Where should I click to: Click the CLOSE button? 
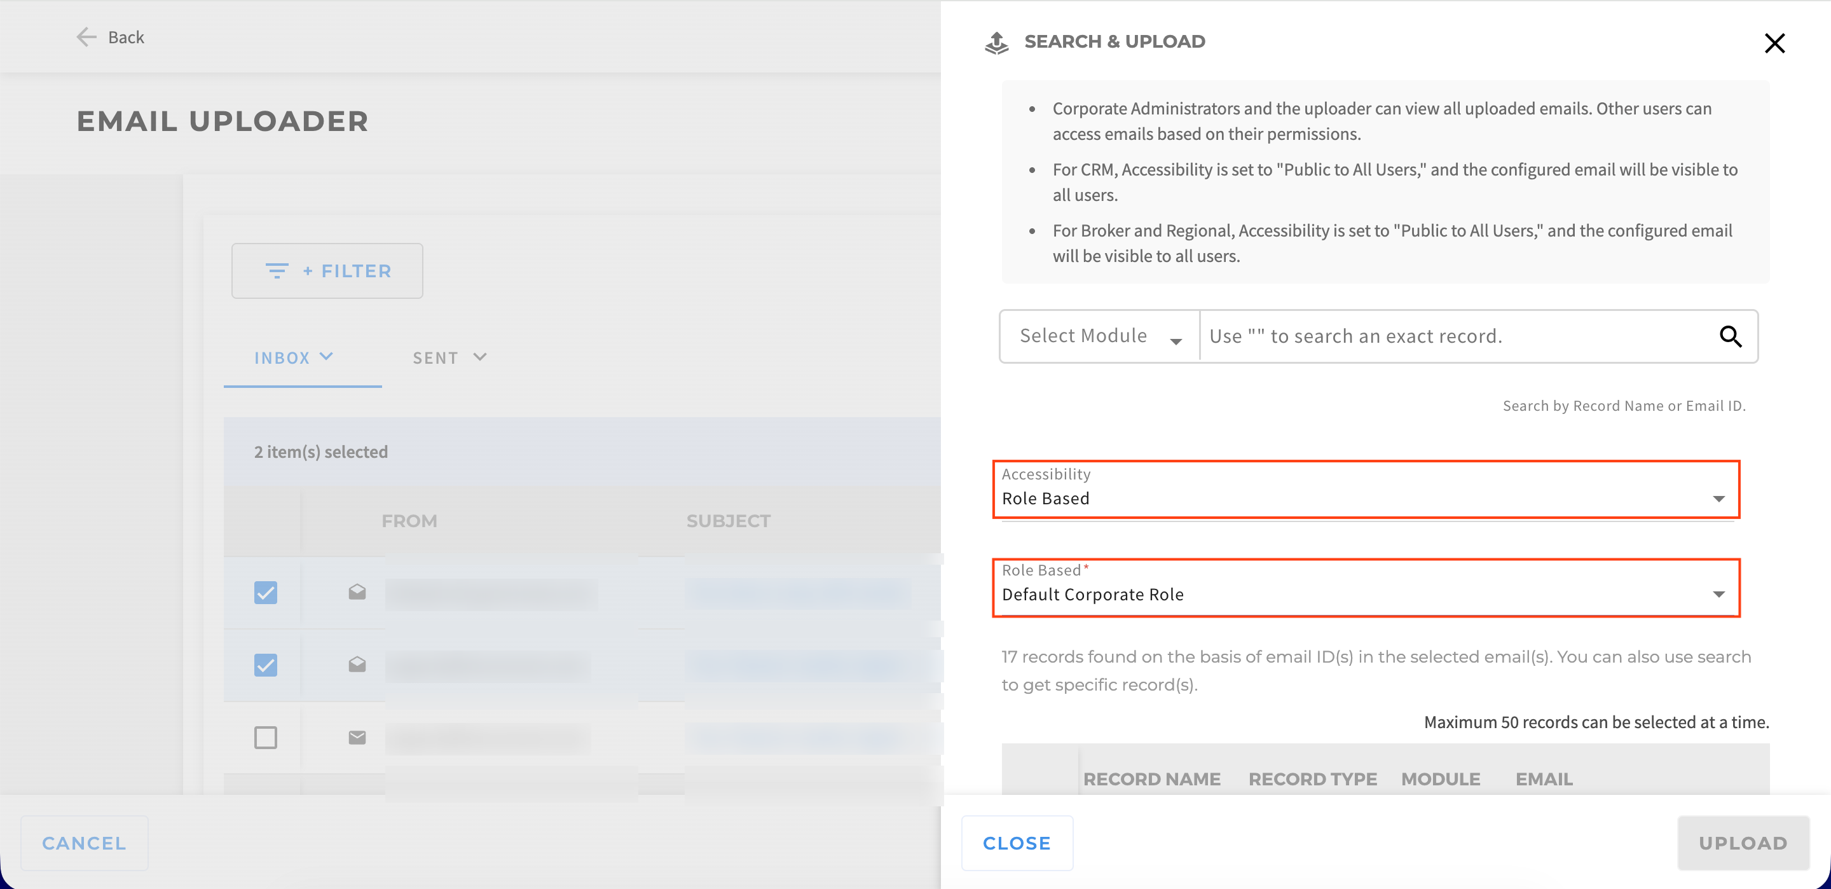[1017, 843]
